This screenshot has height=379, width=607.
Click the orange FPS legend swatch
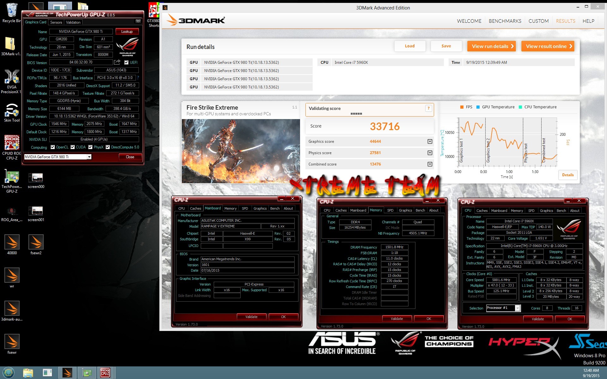tap(462, 107)
